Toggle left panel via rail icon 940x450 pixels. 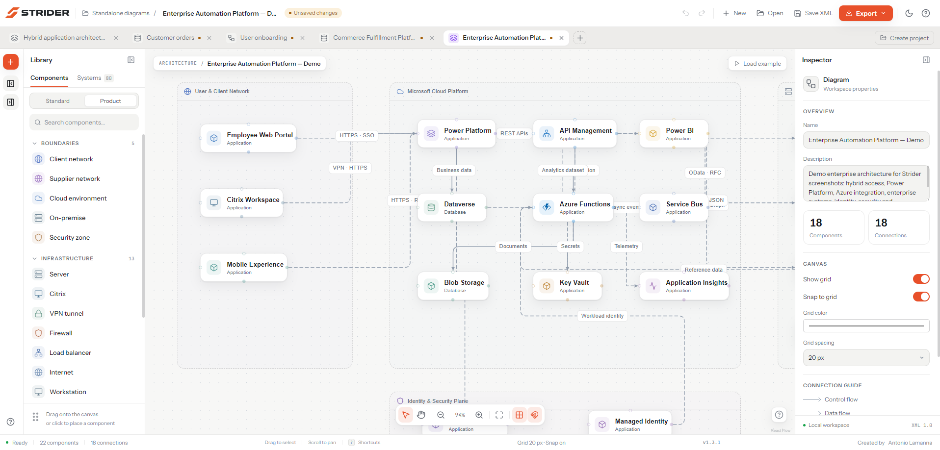pos(11,84)
